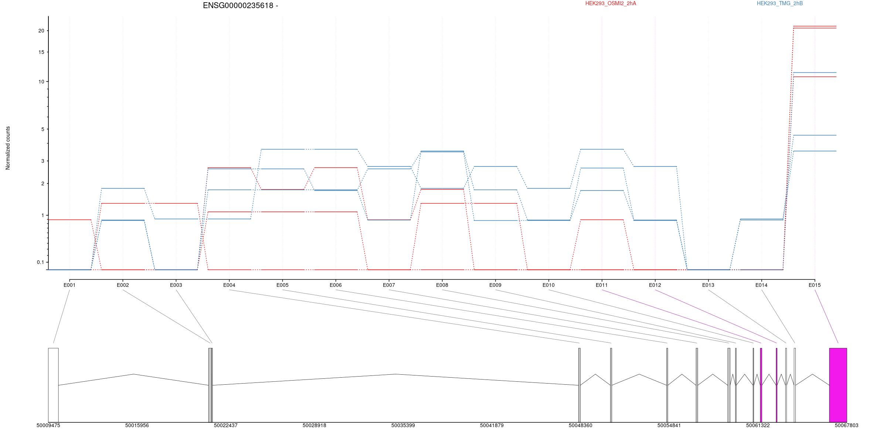The width and height of the screenshot is (887, 443).
Task: Click the y-axis tick value 1
Action: click(43, 215)
